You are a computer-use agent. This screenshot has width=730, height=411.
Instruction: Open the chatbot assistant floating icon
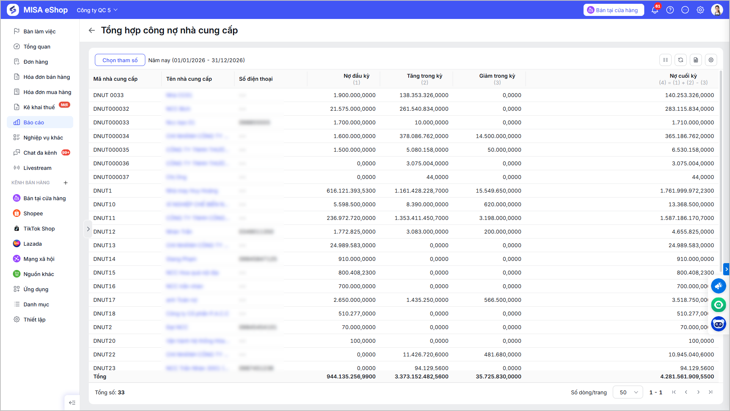click(719, 324)
